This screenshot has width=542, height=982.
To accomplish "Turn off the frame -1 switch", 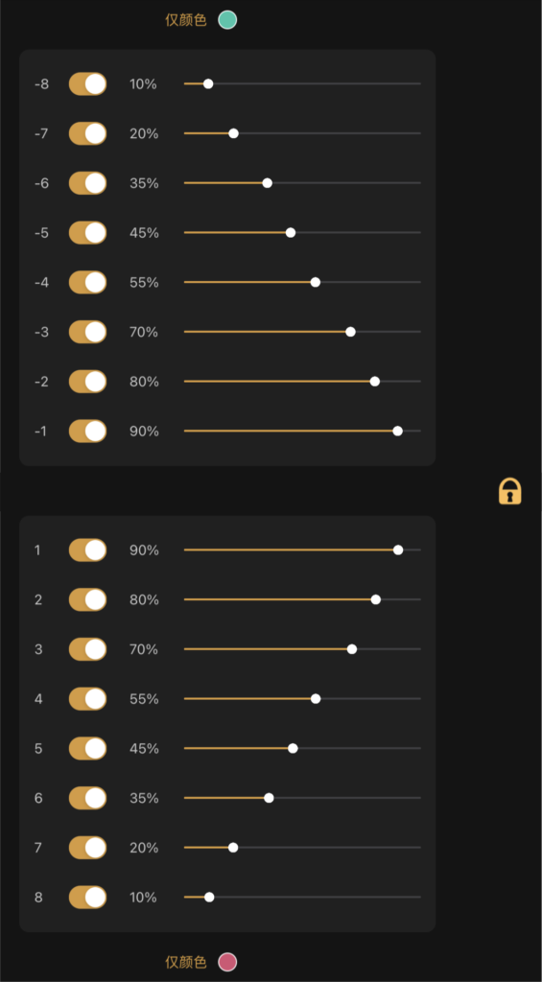I will pos(87,432).
